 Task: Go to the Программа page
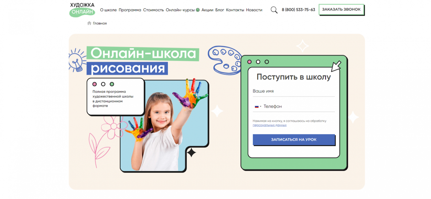130,10
